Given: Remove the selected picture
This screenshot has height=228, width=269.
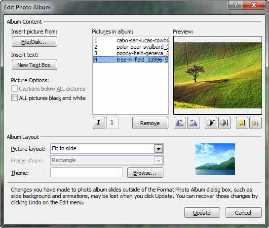Looking at the screenshot, I should tap(150, 123).
